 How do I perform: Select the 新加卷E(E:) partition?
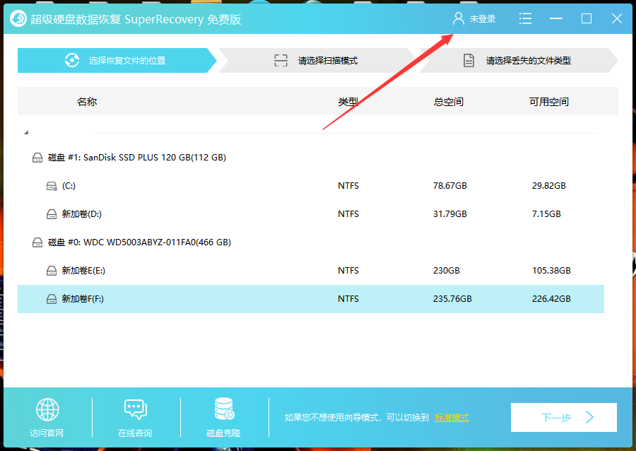click(x=311, y=271)
